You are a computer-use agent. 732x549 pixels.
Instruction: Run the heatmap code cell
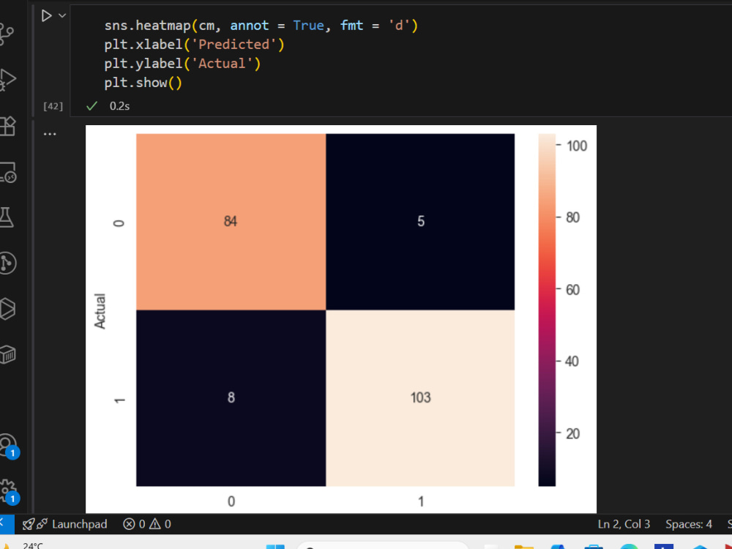(x=46, y=16)
